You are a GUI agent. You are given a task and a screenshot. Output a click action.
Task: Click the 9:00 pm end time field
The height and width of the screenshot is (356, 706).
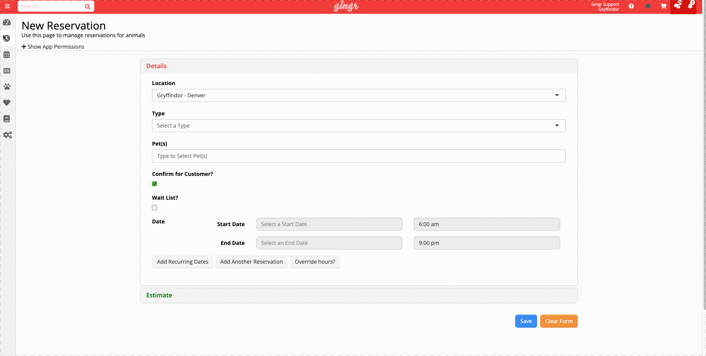(487, 243)
